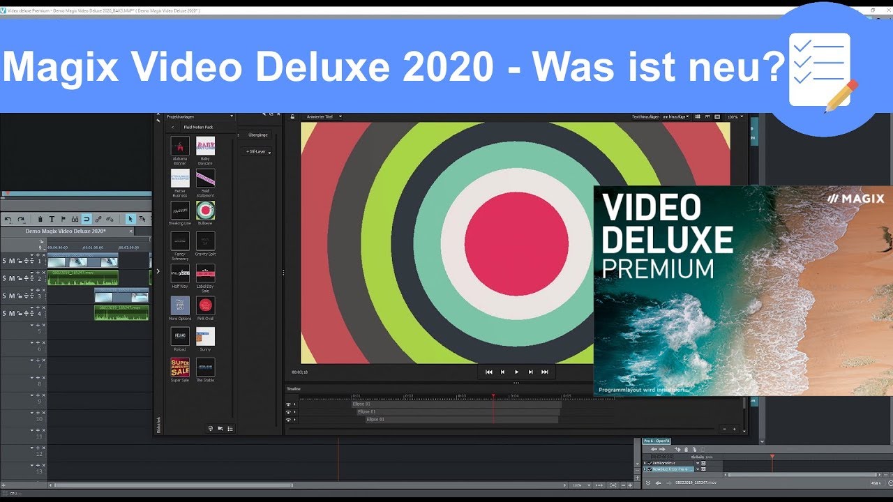Play the title preview
893x502 pixels.
pyautogui.click(x=516, y=372)
